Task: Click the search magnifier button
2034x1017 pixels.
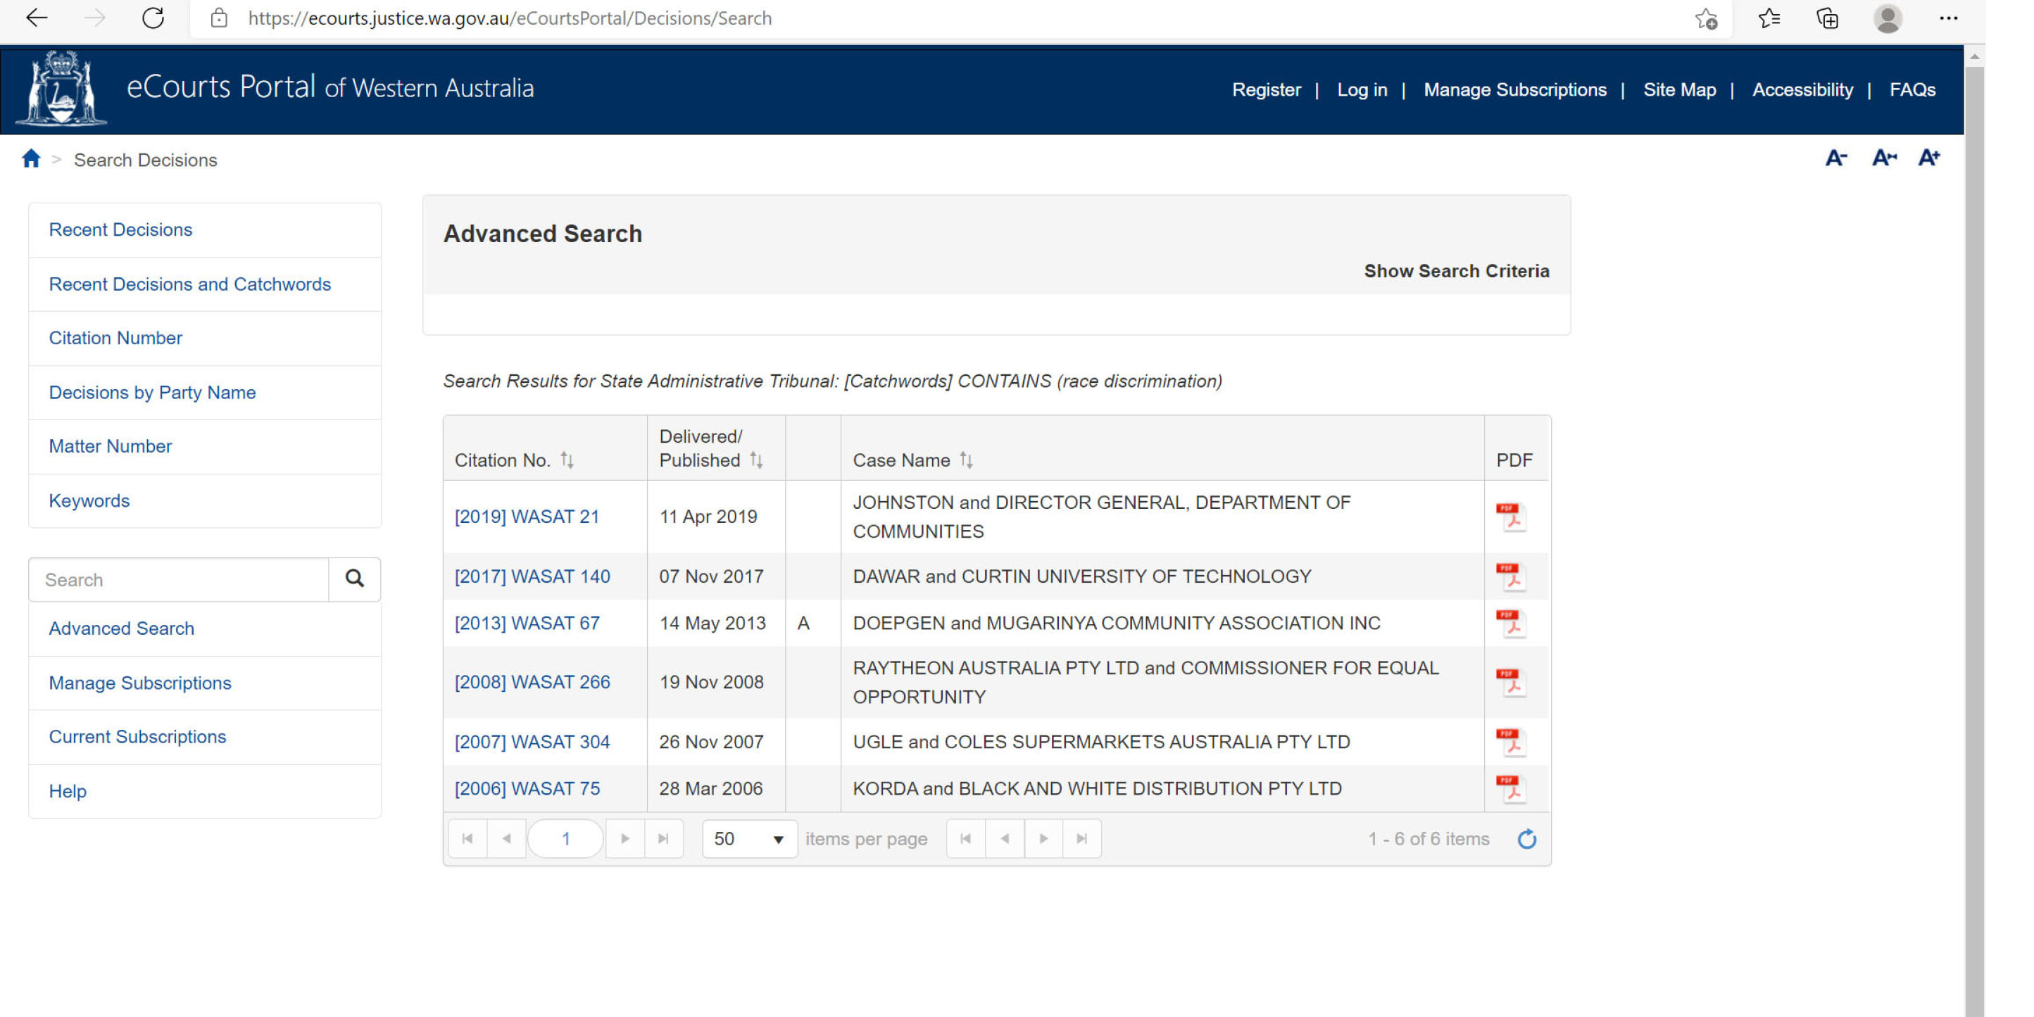Action: pos(355,579)
